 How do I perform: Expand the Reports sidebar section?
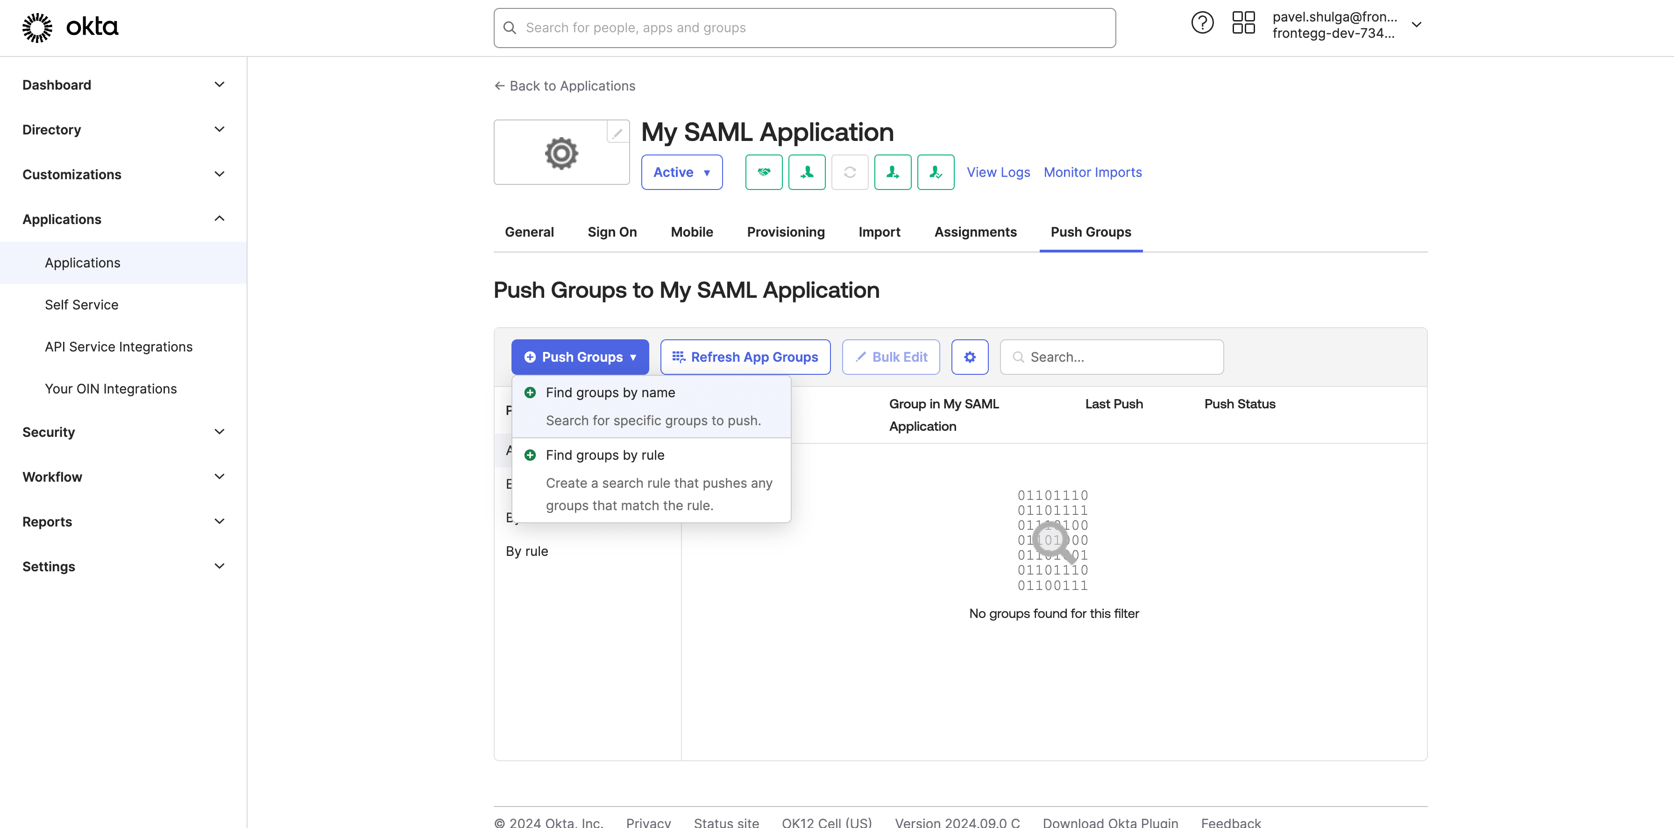(x=123, y=522)
